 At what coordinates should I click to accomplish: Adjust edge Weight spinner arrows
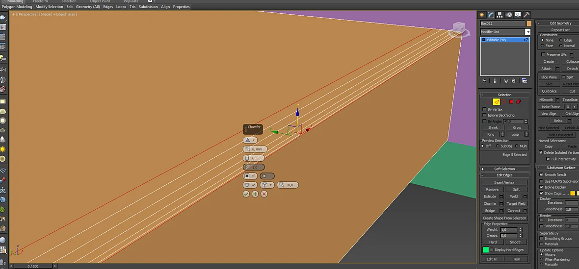coord(520,230)
